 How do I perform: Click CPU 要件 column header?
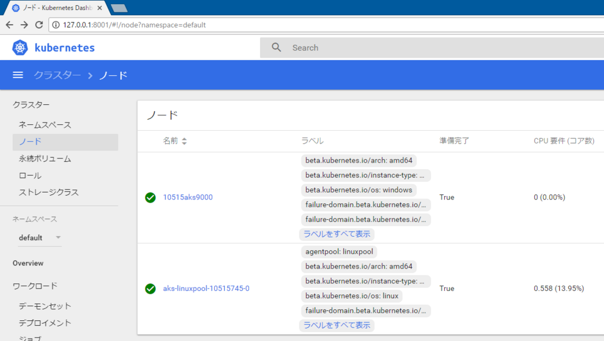click(x=564, y=141)
